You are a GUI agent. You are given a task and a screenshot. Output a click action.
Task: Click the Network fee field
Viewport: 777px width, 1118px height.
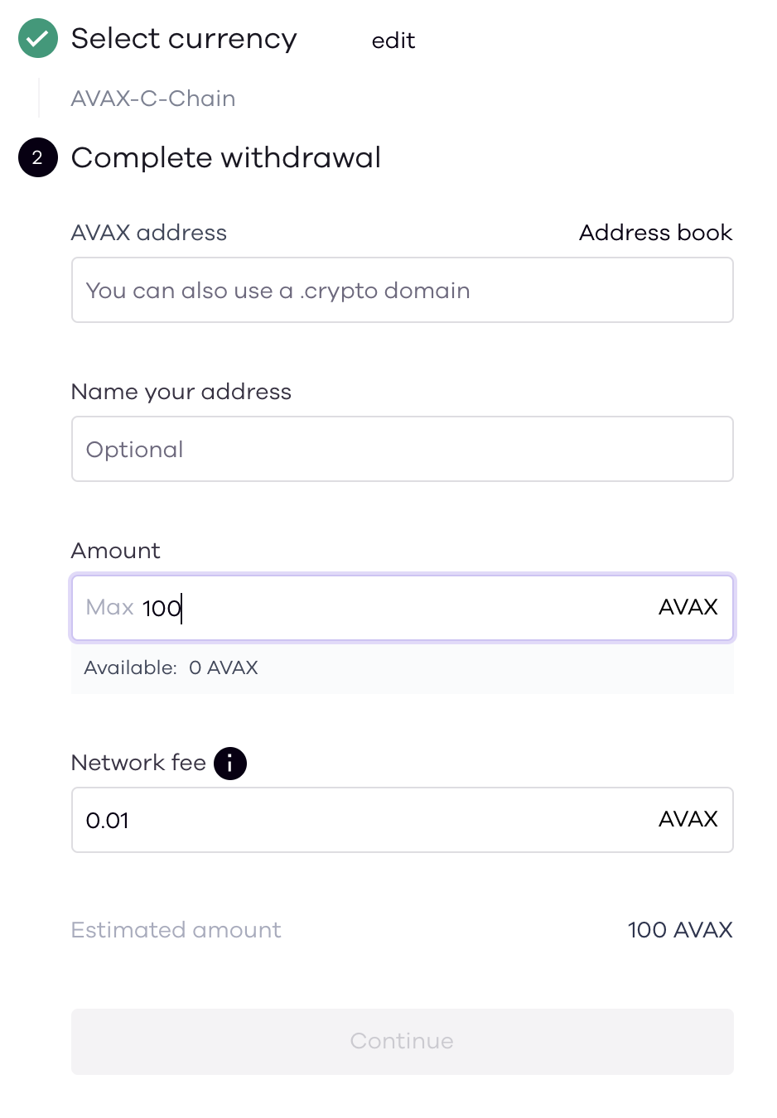[x=403, y=820]
